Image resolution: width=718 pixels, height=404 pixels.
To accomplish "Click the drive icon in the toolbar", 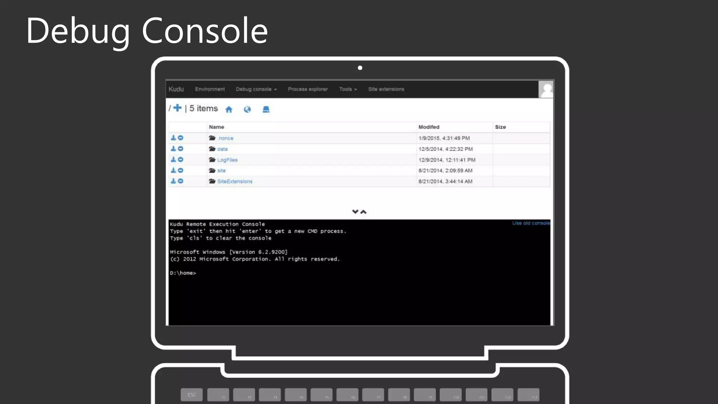I will coord(266,109).
